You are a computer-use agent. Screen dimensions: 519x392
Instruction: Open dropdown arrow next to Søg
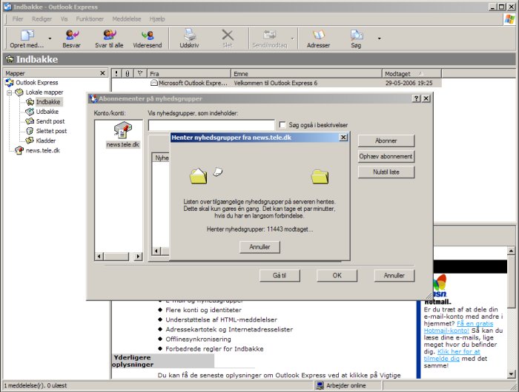click(379, 38)
